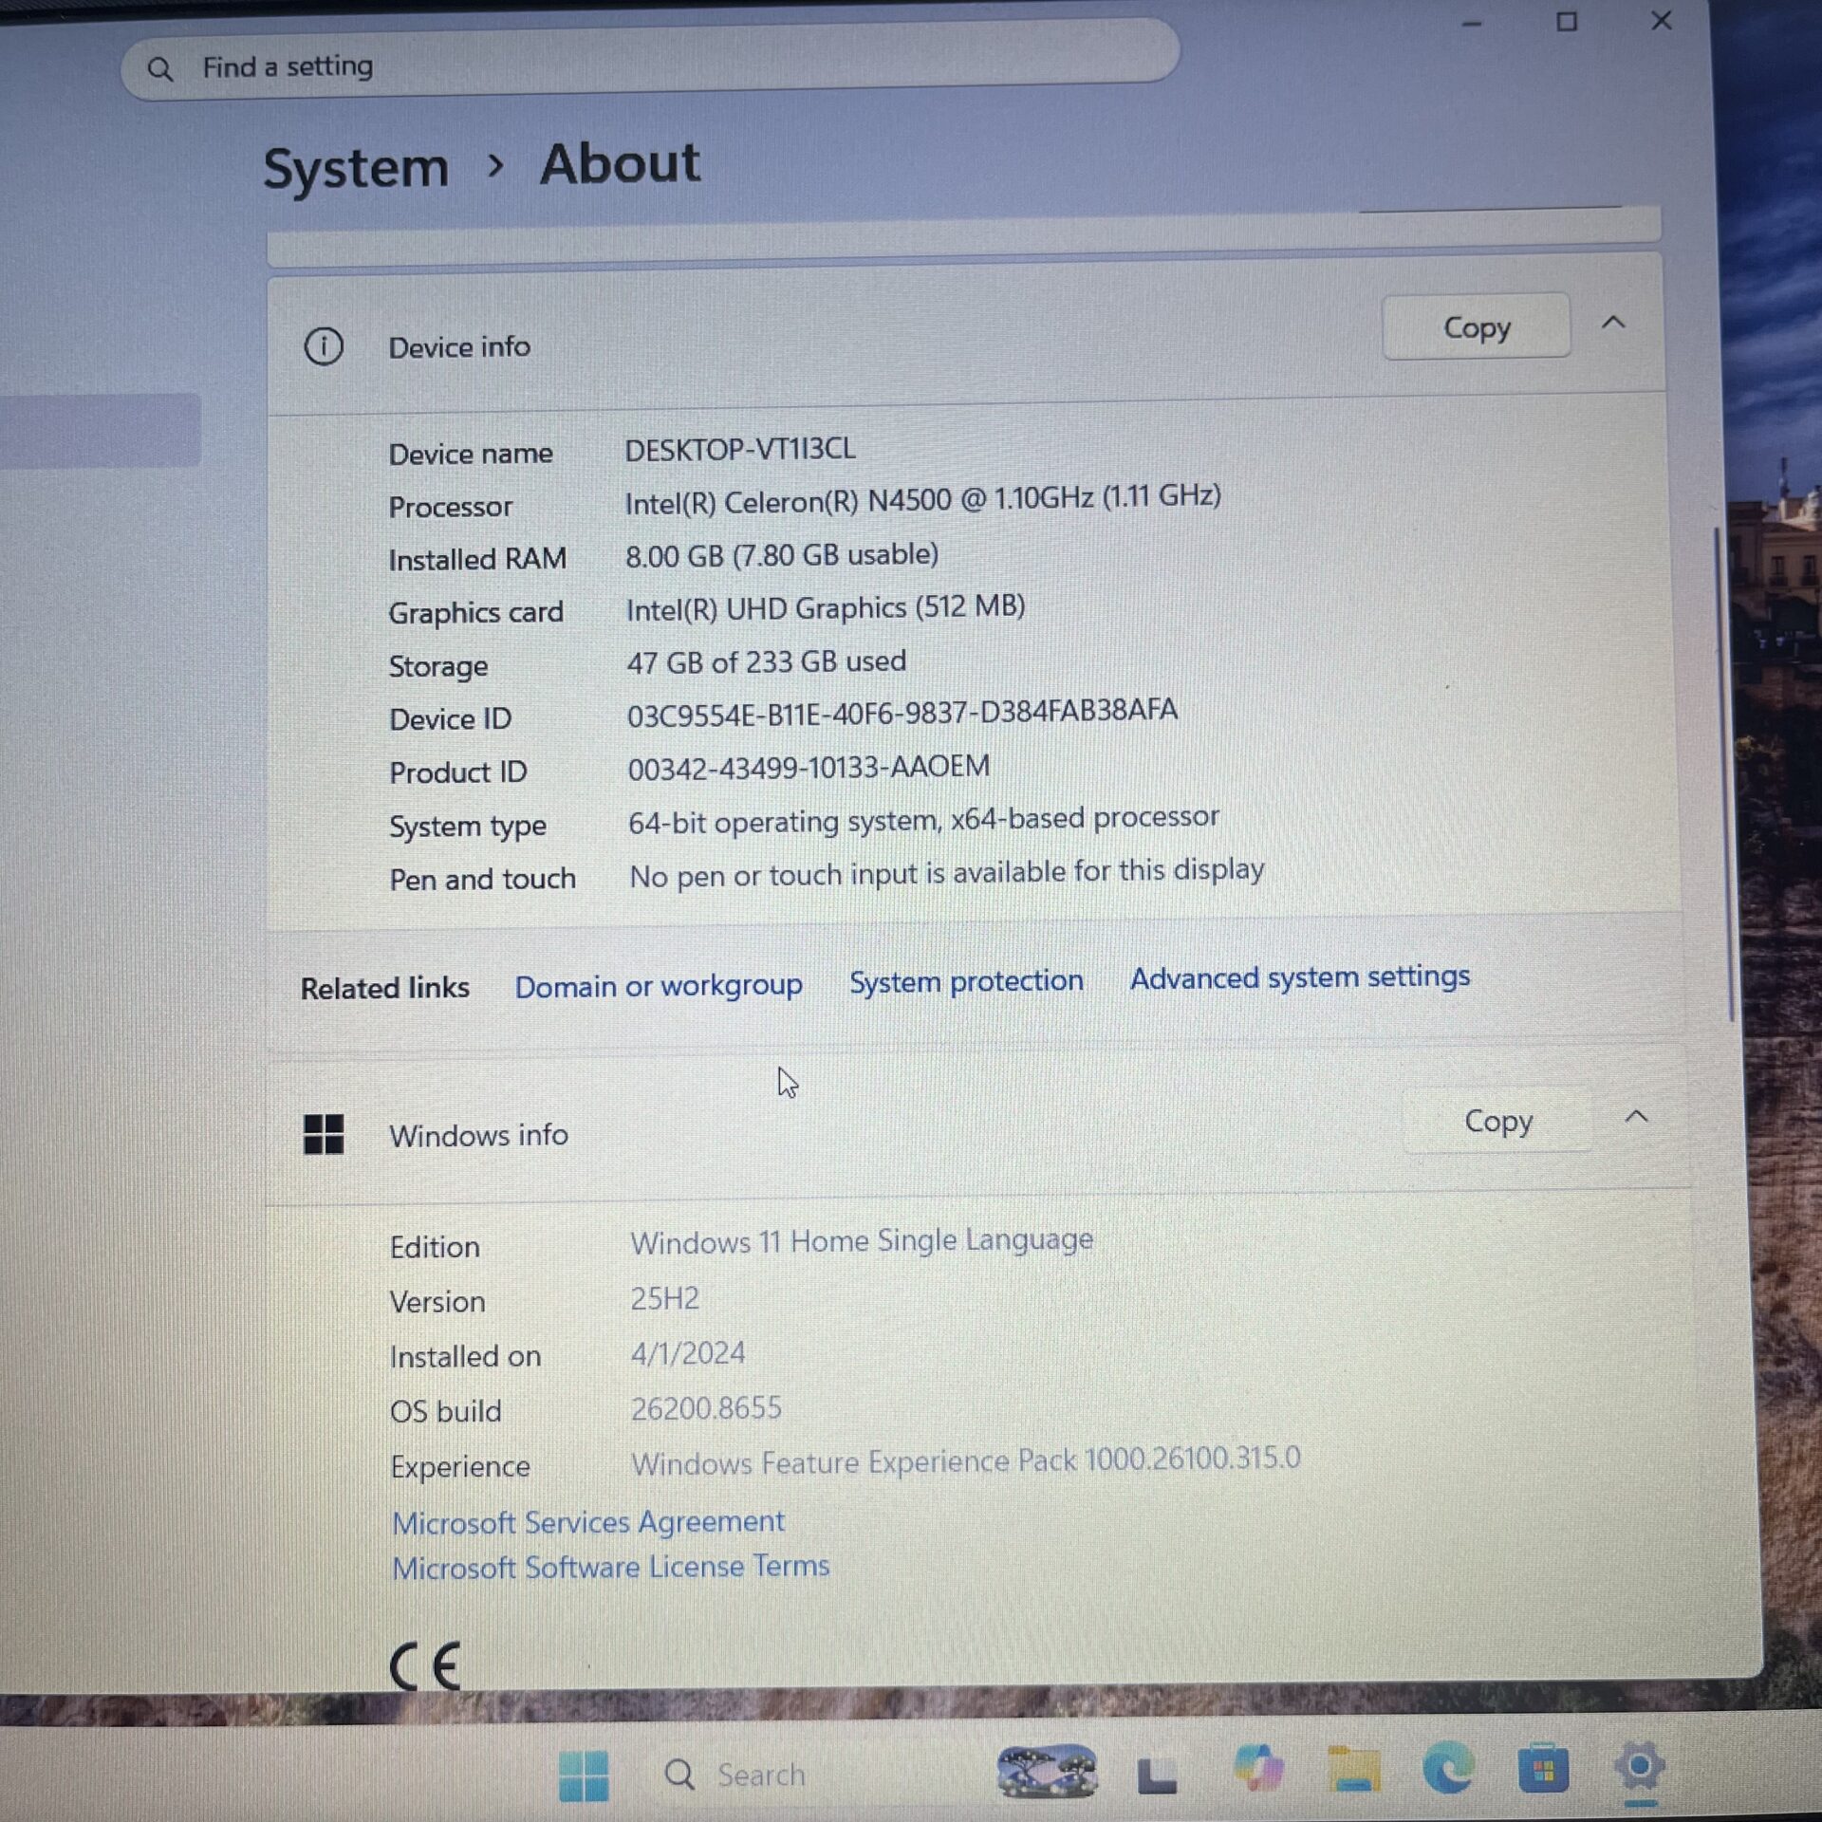Maximize the Settings window

1567,22
